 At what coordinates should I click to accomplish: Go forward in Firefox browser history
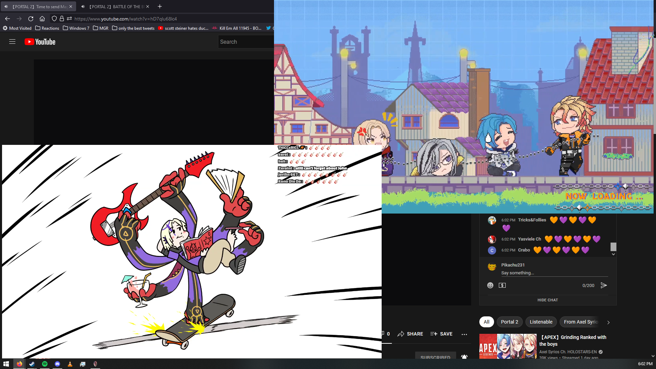click(x=19, y=19)
